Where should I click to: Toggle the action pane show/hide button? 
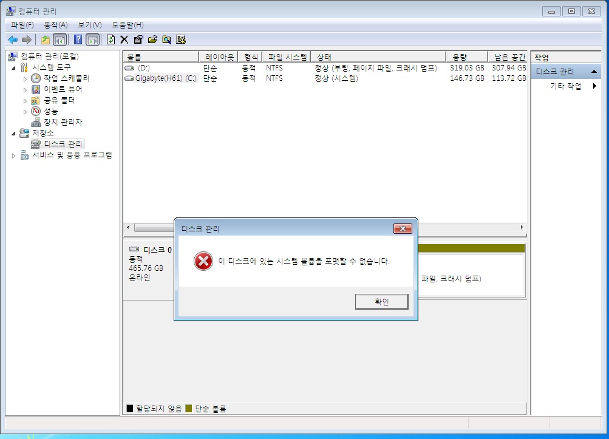(x=92, y=40)
